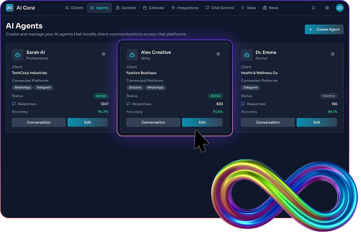Switch to the Content tab
This screenshot has width=361, height=238.
click(x=126, y=8)
